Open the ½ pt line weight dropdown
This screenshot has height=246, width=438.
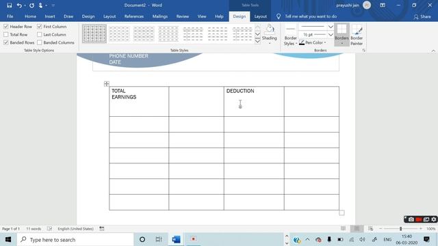[331, 35]
